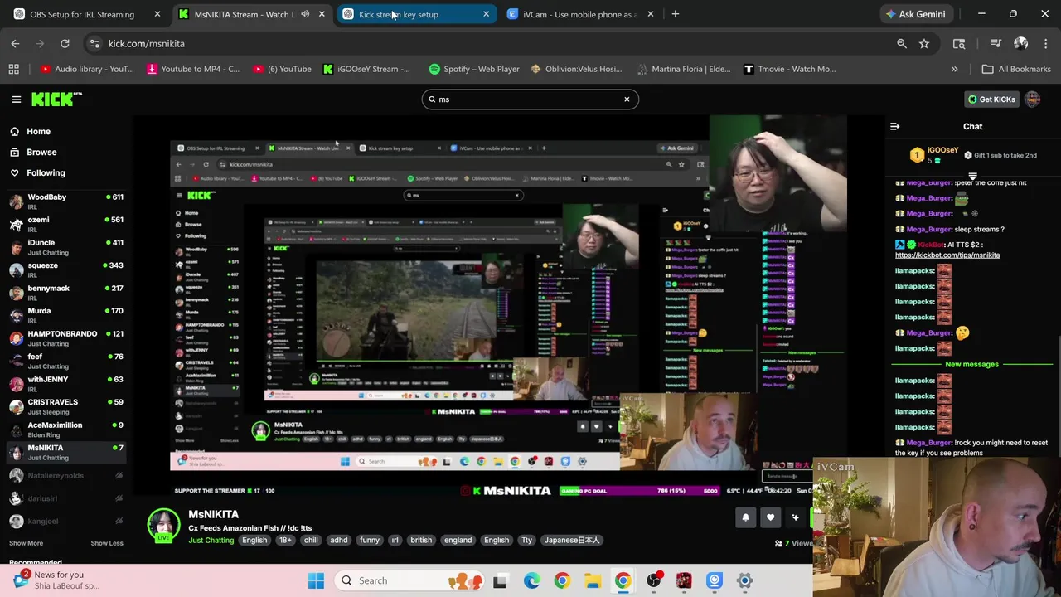Open feef channel in sidebar

[66, 361]
